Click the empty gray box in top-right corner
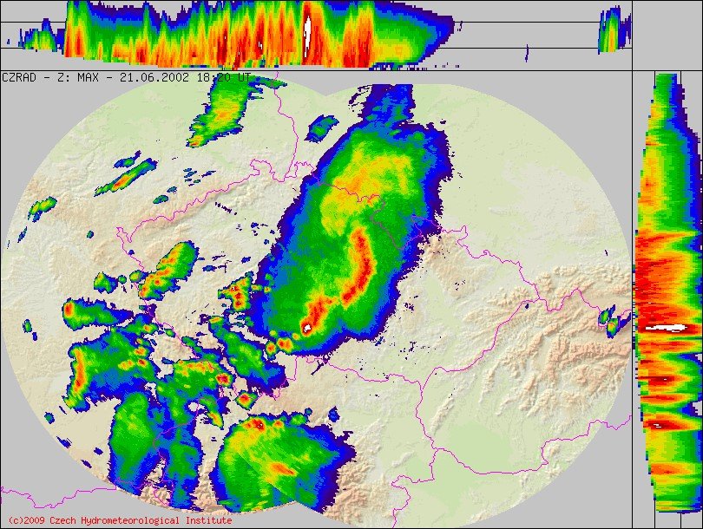Image resolution: width=703 pixels, height=529 pixels. pos(667,35)
